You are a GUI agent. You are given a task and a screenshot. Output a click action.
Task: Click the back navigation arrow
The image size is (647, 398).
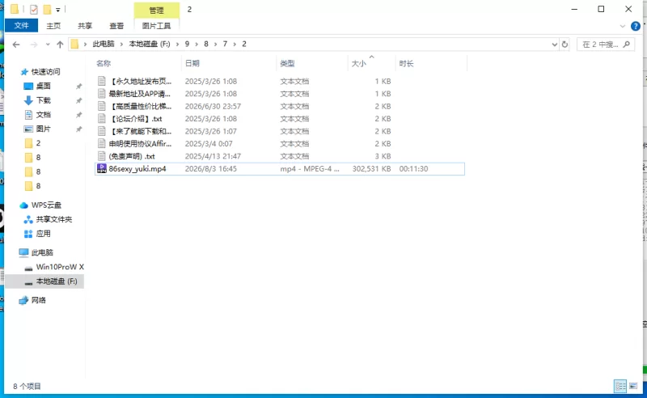16,44
